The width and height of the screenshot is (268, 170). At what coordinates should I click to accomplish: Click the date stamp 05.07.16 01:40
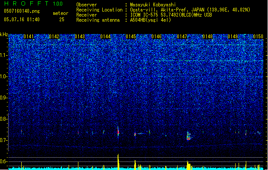pyautogui.click(x=22, y=20)
